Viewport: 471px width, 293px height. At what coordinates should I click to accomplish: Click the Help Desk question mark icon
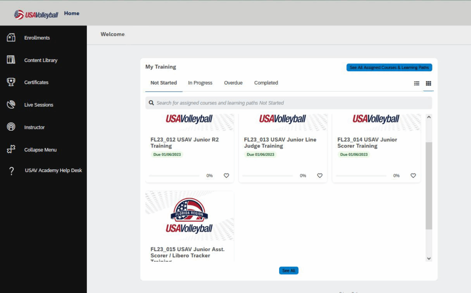11,171
